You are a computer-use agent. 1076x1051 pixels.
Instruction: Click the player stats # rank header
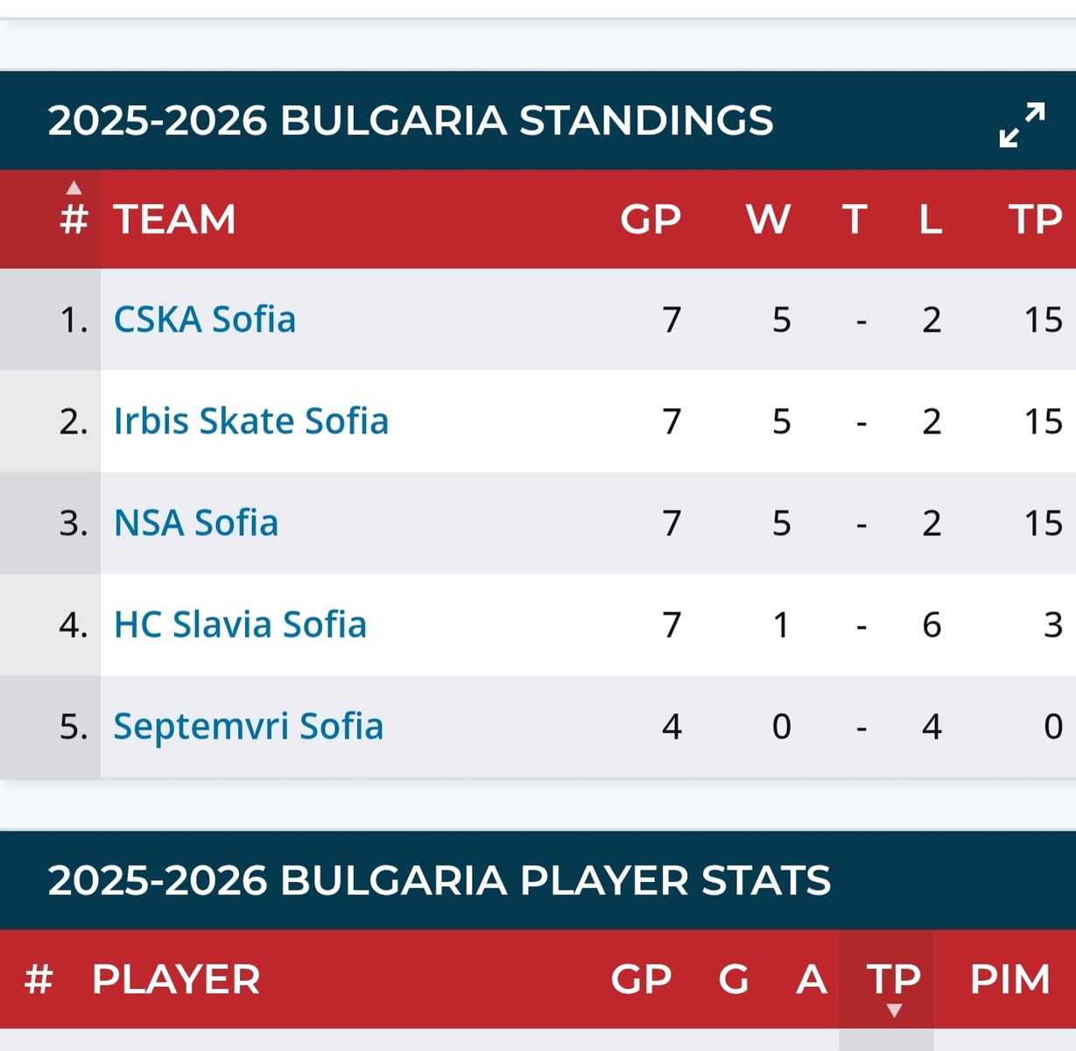coord(39,979)
